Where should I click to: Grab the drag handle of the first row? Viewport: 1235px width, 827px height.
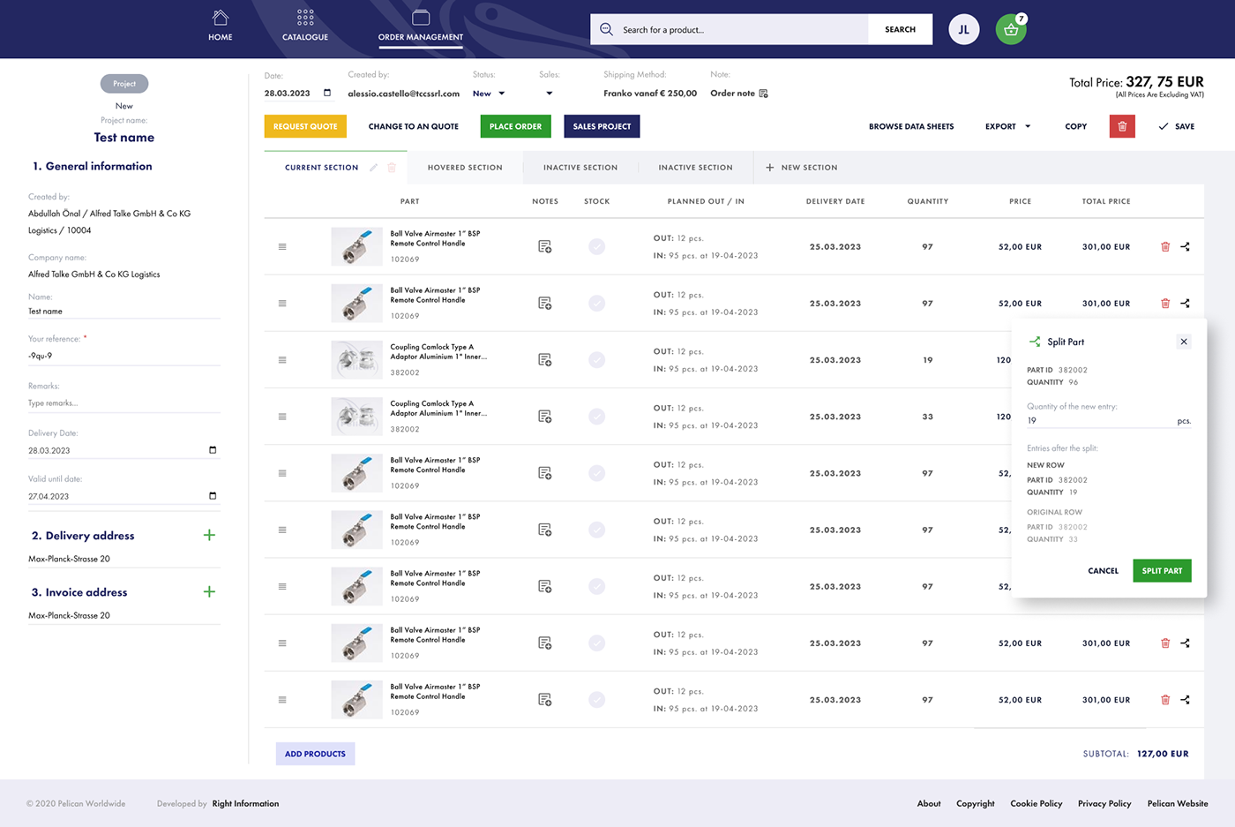pos(282,247)
